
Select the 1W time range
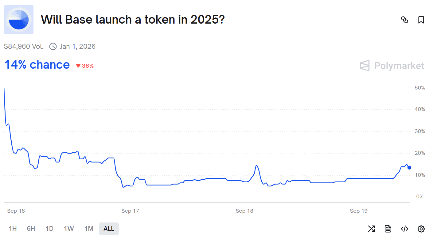(68, 229)
